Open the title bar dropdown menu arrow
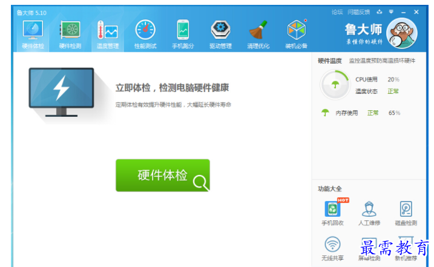Viewport: 434px width, 267px height. pos(391,12)
